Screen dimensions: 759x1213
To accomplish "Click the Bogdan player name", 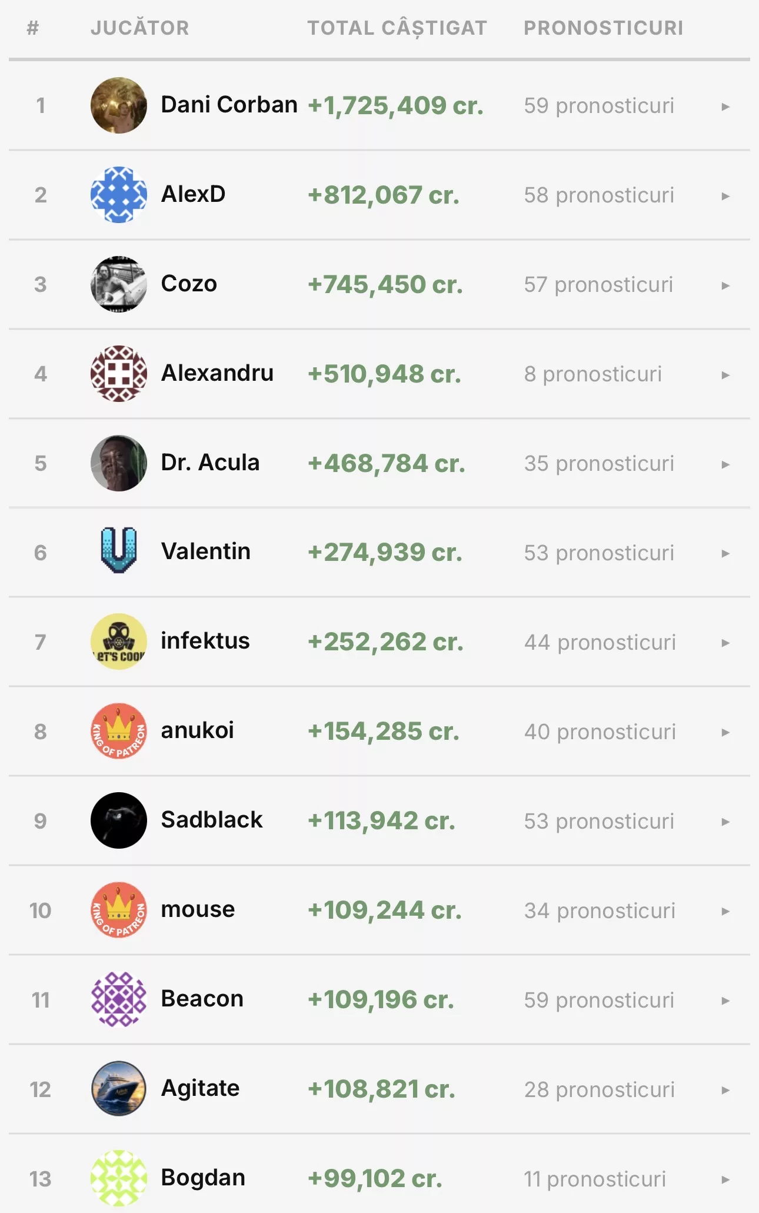I will 203,1178.
